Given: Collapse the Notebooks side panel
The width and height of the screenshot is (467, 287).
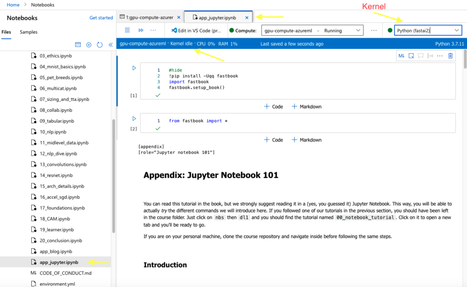Looking at the screenshot, I should pos(110,45).
